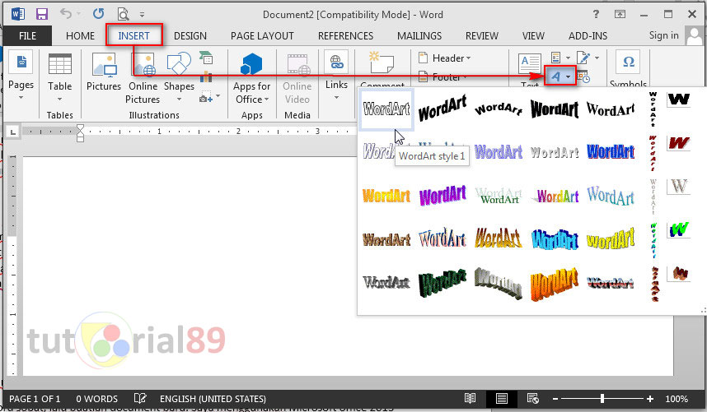
Task: Click the zoom slider handle
Action: tap(602, 399)
